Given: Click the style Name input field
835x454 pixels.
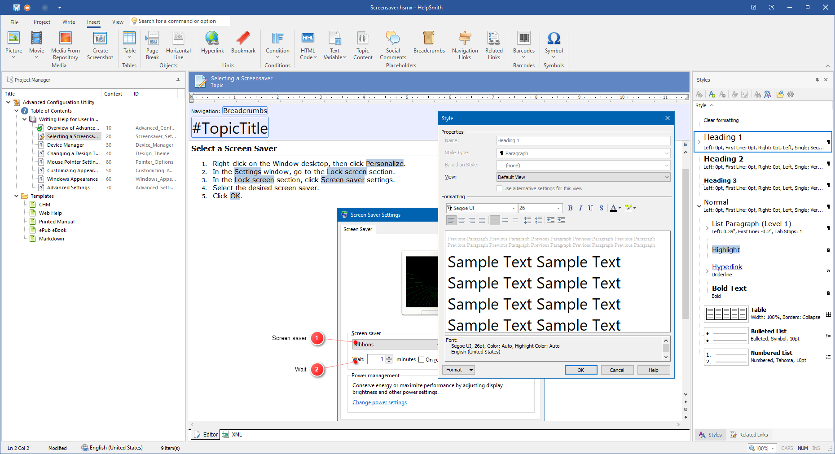Looking at the screenshot, I should 583,140.
